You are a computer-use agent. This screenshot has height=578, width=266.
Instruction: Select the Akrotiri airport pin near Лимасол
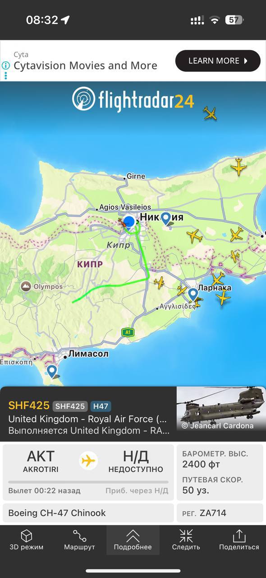[x=52, y=371]
